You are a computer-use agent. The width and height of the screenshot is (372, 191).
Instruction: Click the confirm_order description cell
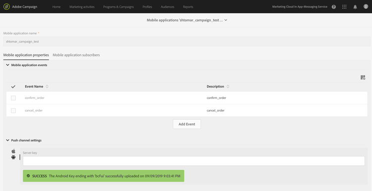(216, 98)
